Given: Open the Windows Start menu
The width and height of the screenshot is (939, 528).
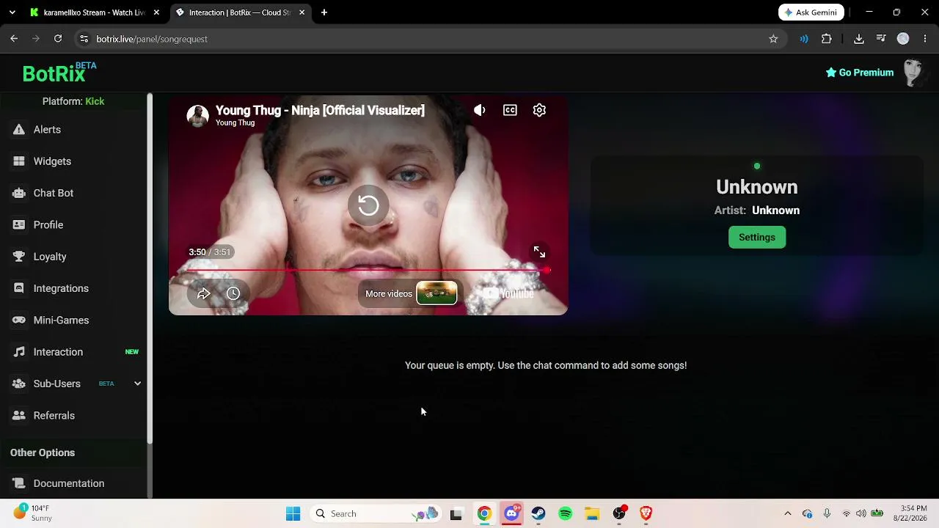Looking at the screenshot, I should click(293, 514).
